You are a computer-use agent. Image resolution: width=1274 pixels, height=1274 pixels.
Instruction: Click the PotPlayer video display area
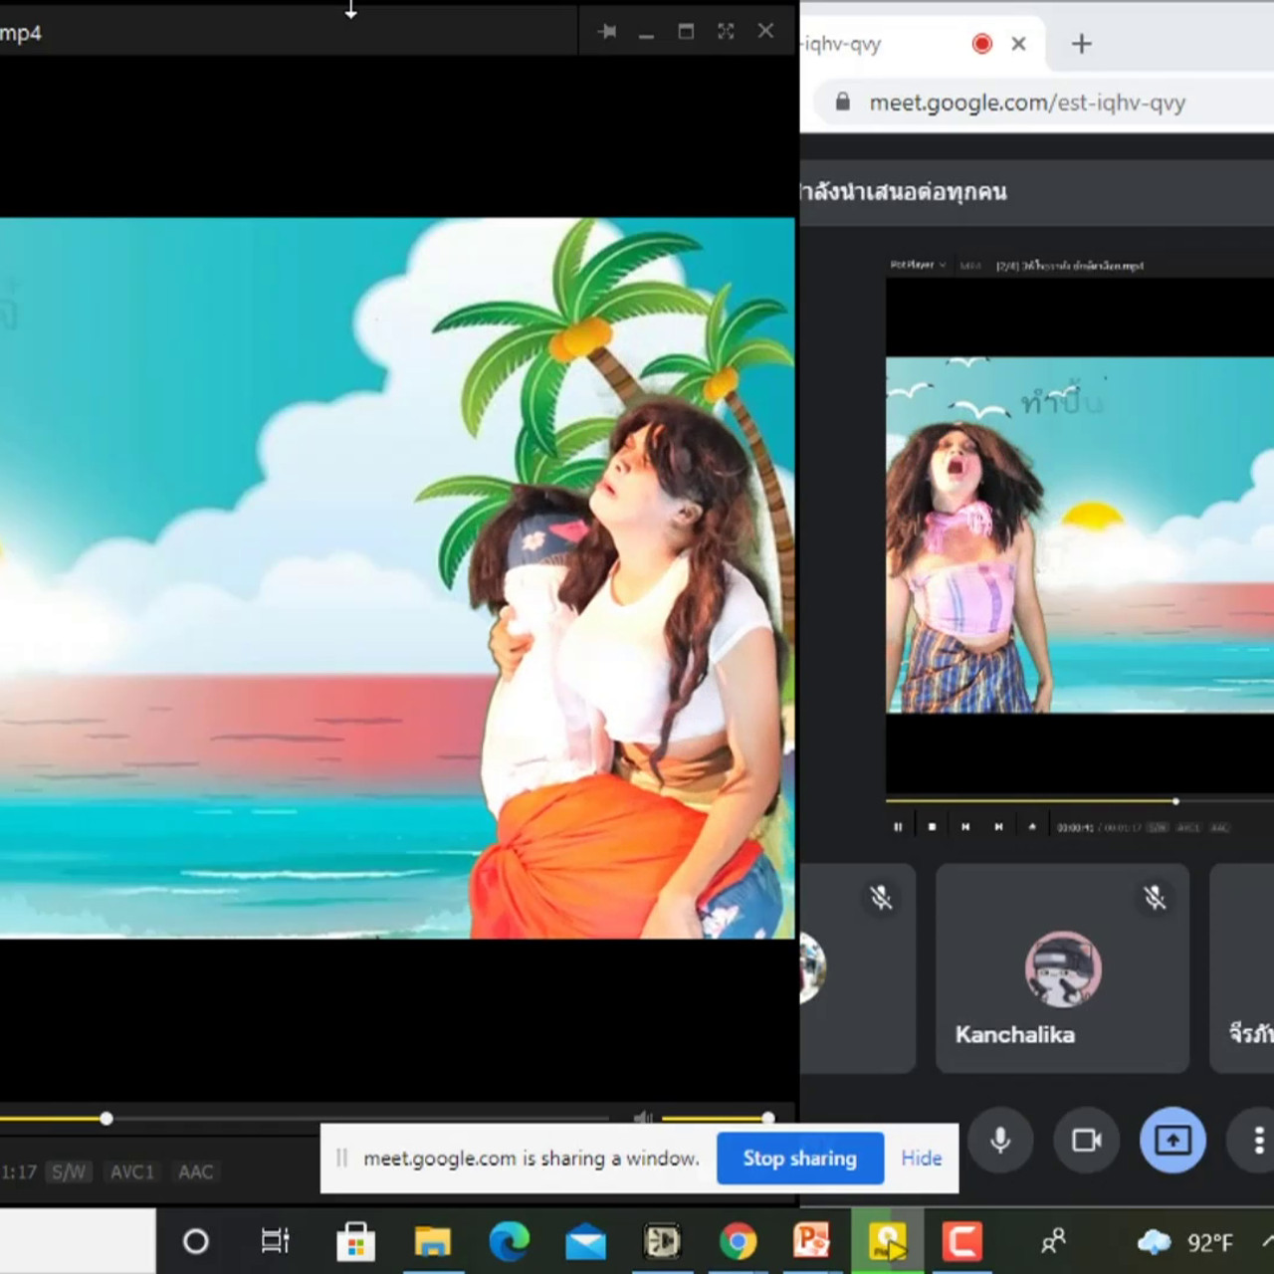[x=397, y=577]
